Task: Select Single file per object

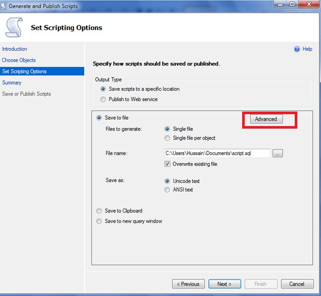Action: (x=167, y=138)
